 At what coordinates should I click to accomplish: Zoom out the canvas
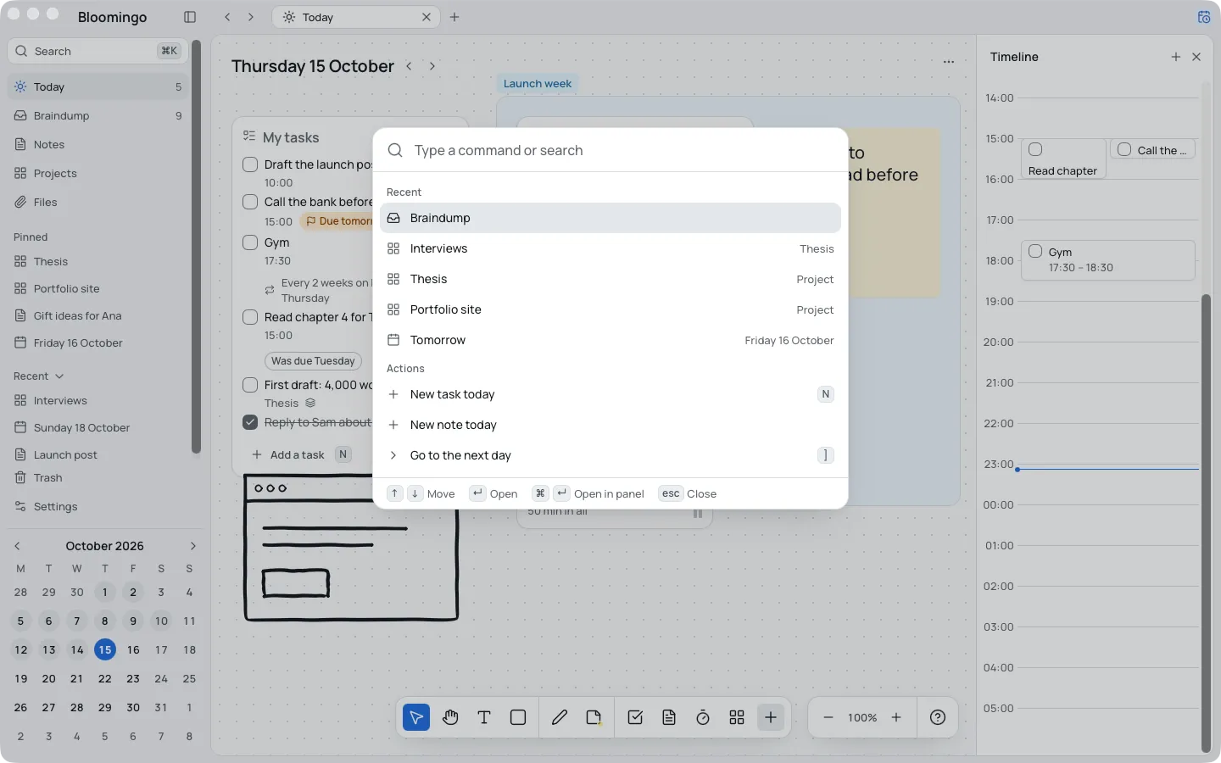828,717
